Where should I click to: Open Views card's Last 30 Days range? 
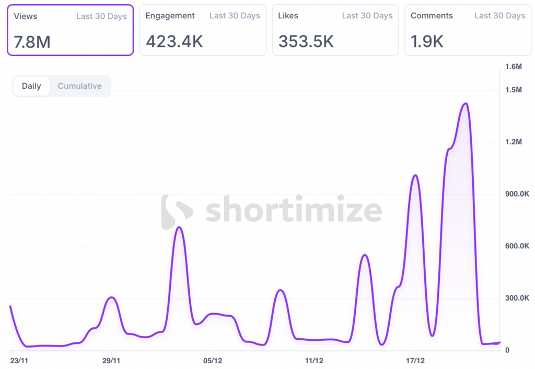pyautogui.click(x=101, y=16)
